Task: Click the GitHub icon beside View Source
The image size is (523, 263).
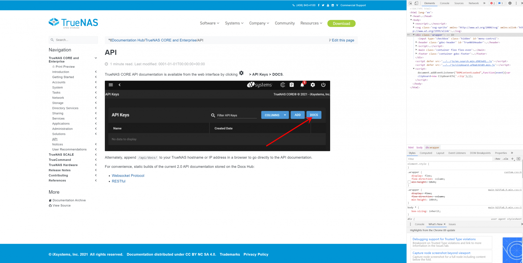Action: click(50, 206)
